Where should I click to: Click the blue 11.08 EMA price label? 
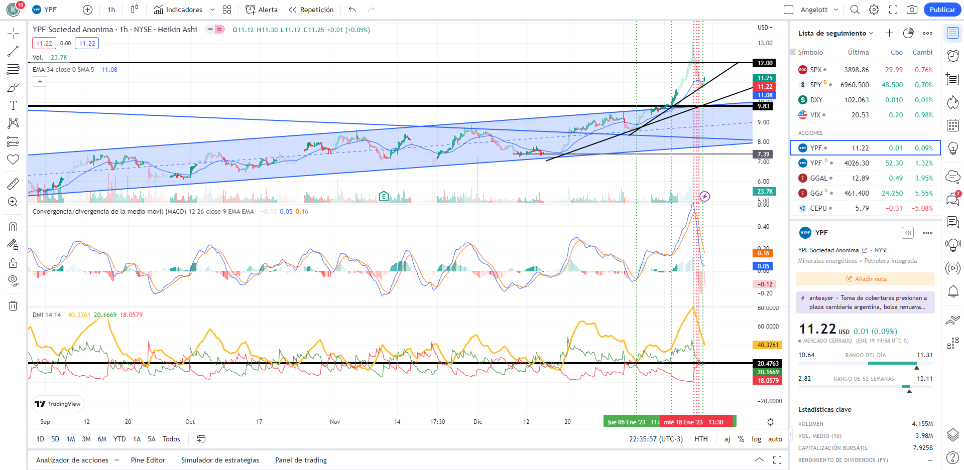coord(765,95)
